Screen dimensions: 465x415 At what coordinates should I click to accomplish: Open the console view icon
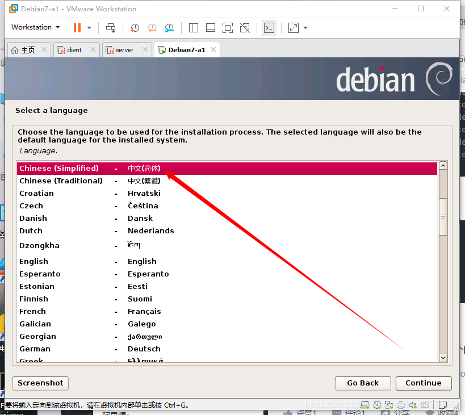269,28
